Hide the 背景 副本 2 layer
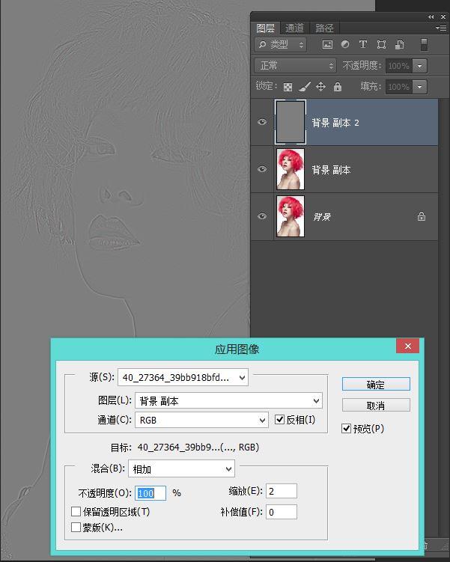The height and width of the screenshot is (562, 450). tap(262, 122)
